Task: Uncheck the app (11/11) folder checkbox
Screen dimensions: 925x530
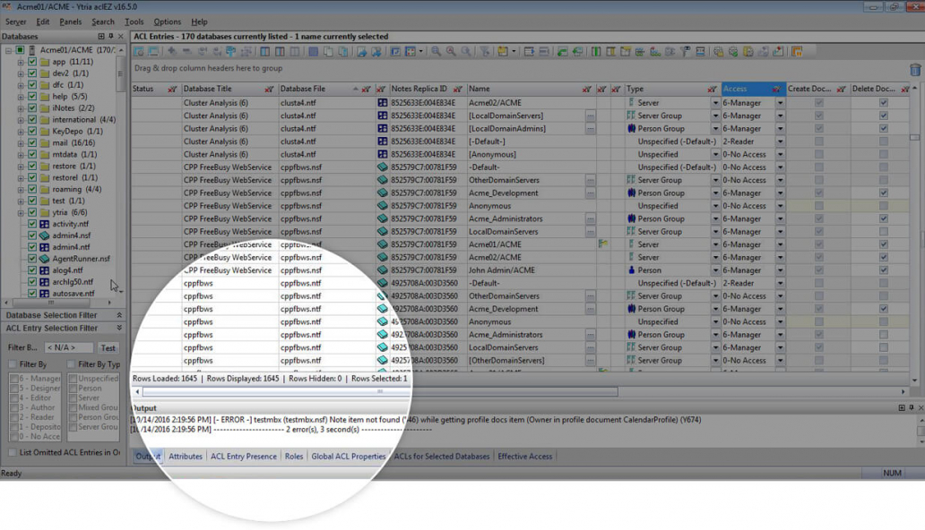Action: click(x=32, y=61)
